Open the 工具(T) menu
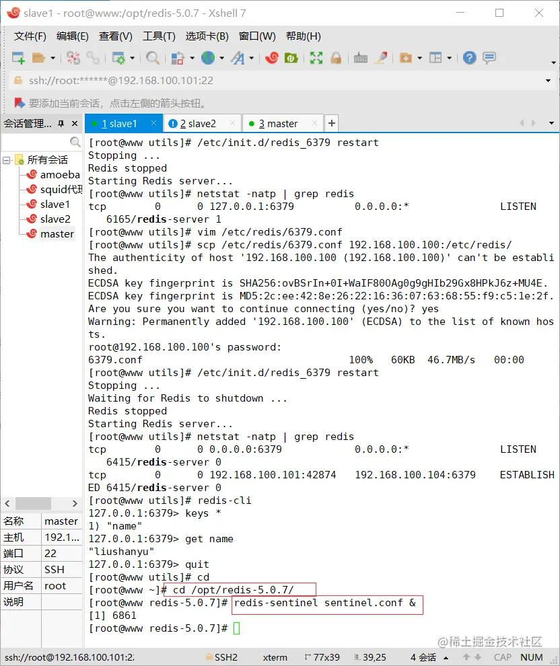This screenshot has height=666, width=560. 159,36
